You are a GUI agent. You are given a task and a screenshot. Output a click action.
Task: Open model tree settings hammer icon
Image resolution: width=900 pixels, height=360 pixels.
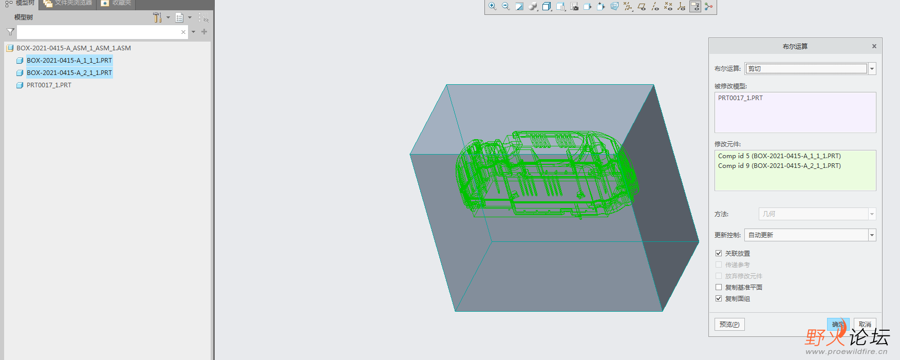click(157, 17)
